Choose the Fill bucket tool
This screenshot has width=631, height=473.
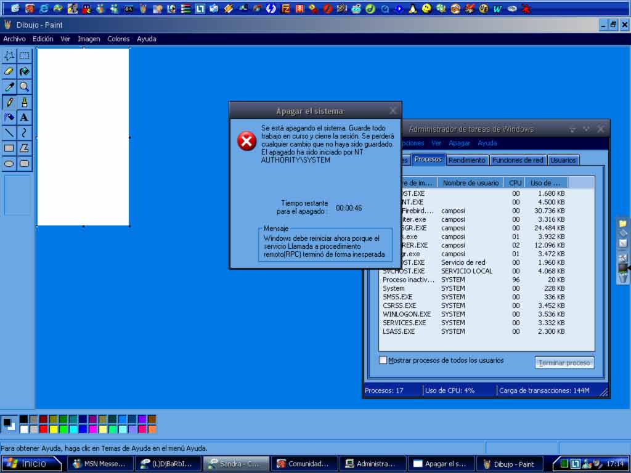tap(24, 71)
